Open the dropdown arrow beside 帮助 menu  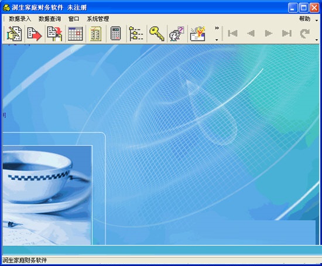pyautogui.click(x=317, y=21)
